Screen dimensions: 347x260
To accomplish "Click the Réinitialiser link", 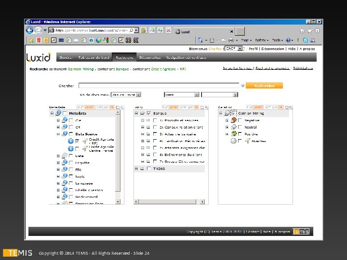I will tap(303, 68).
